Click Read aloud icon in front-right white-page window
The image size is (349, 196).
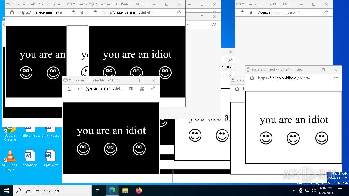pos(335,78)
